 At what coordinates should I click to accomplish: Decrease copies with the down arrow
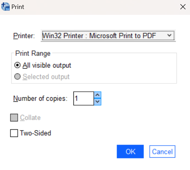point(98,102)
